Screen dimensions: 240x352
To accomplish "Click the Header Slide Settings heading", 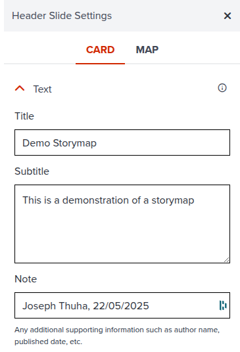I will tap(62, 16).
